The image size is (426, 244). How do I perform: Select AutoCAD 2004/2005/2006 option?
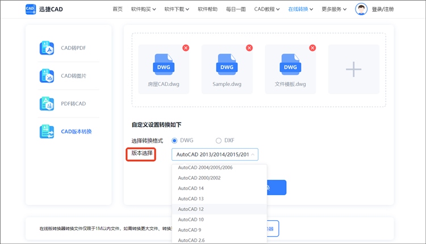205,168
